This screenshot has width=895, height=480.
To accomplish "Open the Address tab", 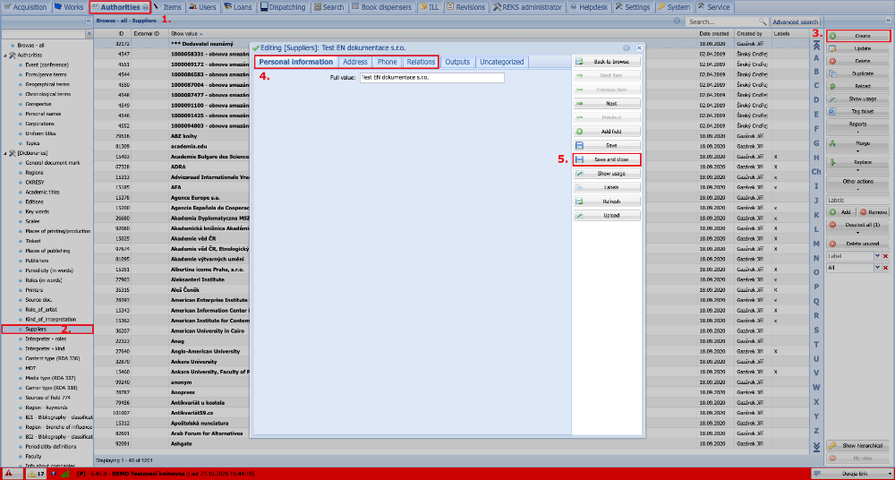I will [x=355, y=62].
